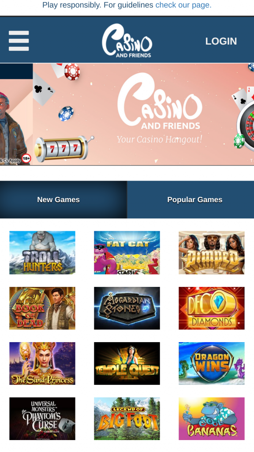
Task: Launch the Fat Cat Classic game
Action: 127,252
